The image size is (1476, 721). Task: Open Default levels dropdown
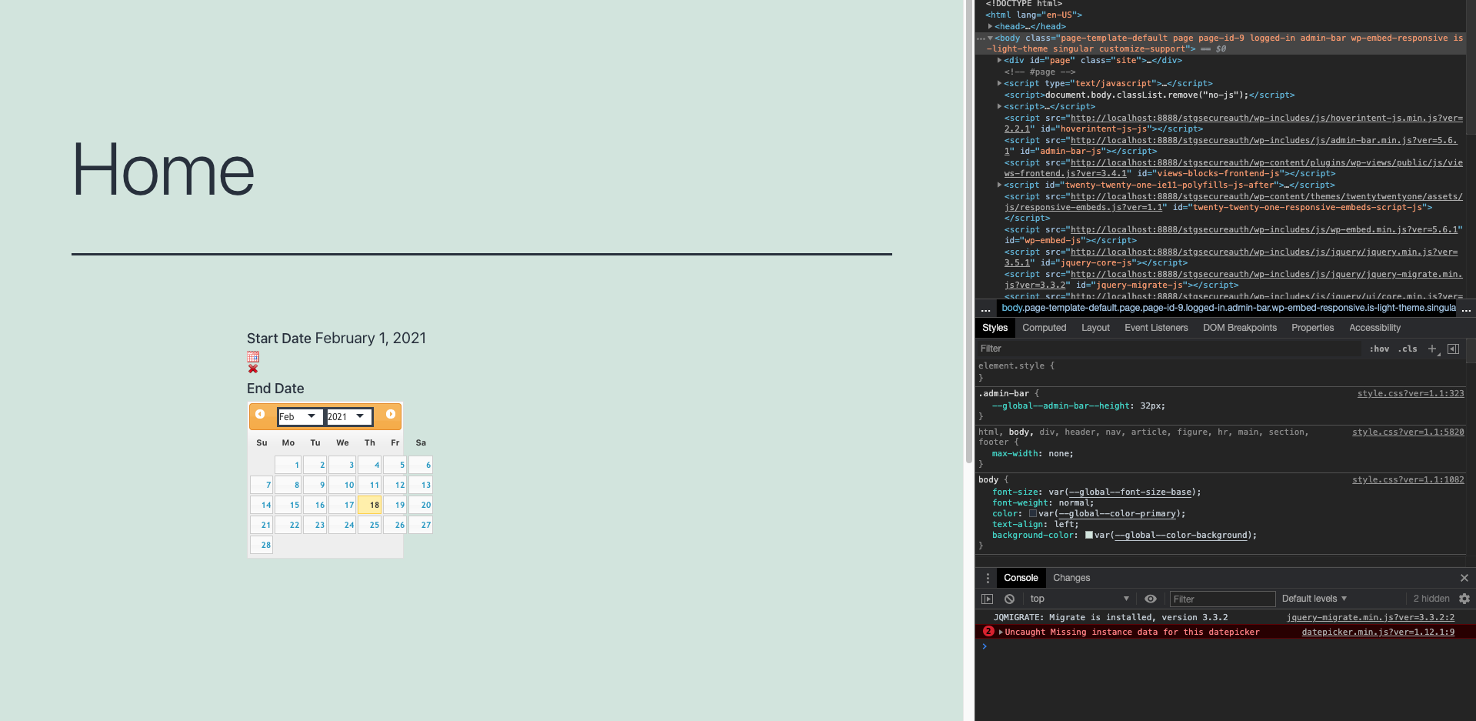1314,599
